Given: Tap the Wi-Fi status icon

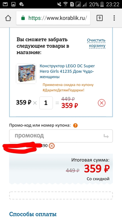Looking at the screenshot, I should (66, 4).
